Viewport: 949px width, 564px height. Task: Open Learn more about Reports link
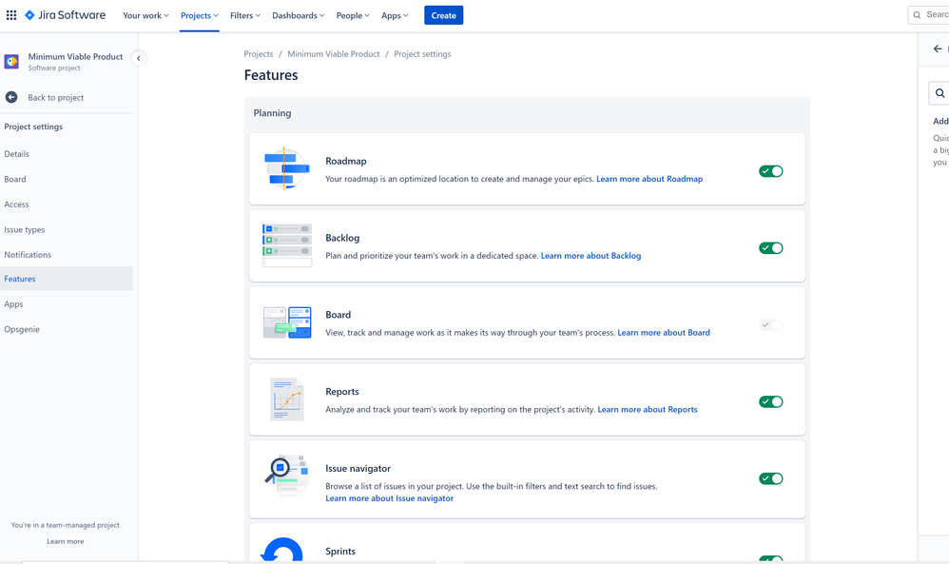click(x=648, y=410)
